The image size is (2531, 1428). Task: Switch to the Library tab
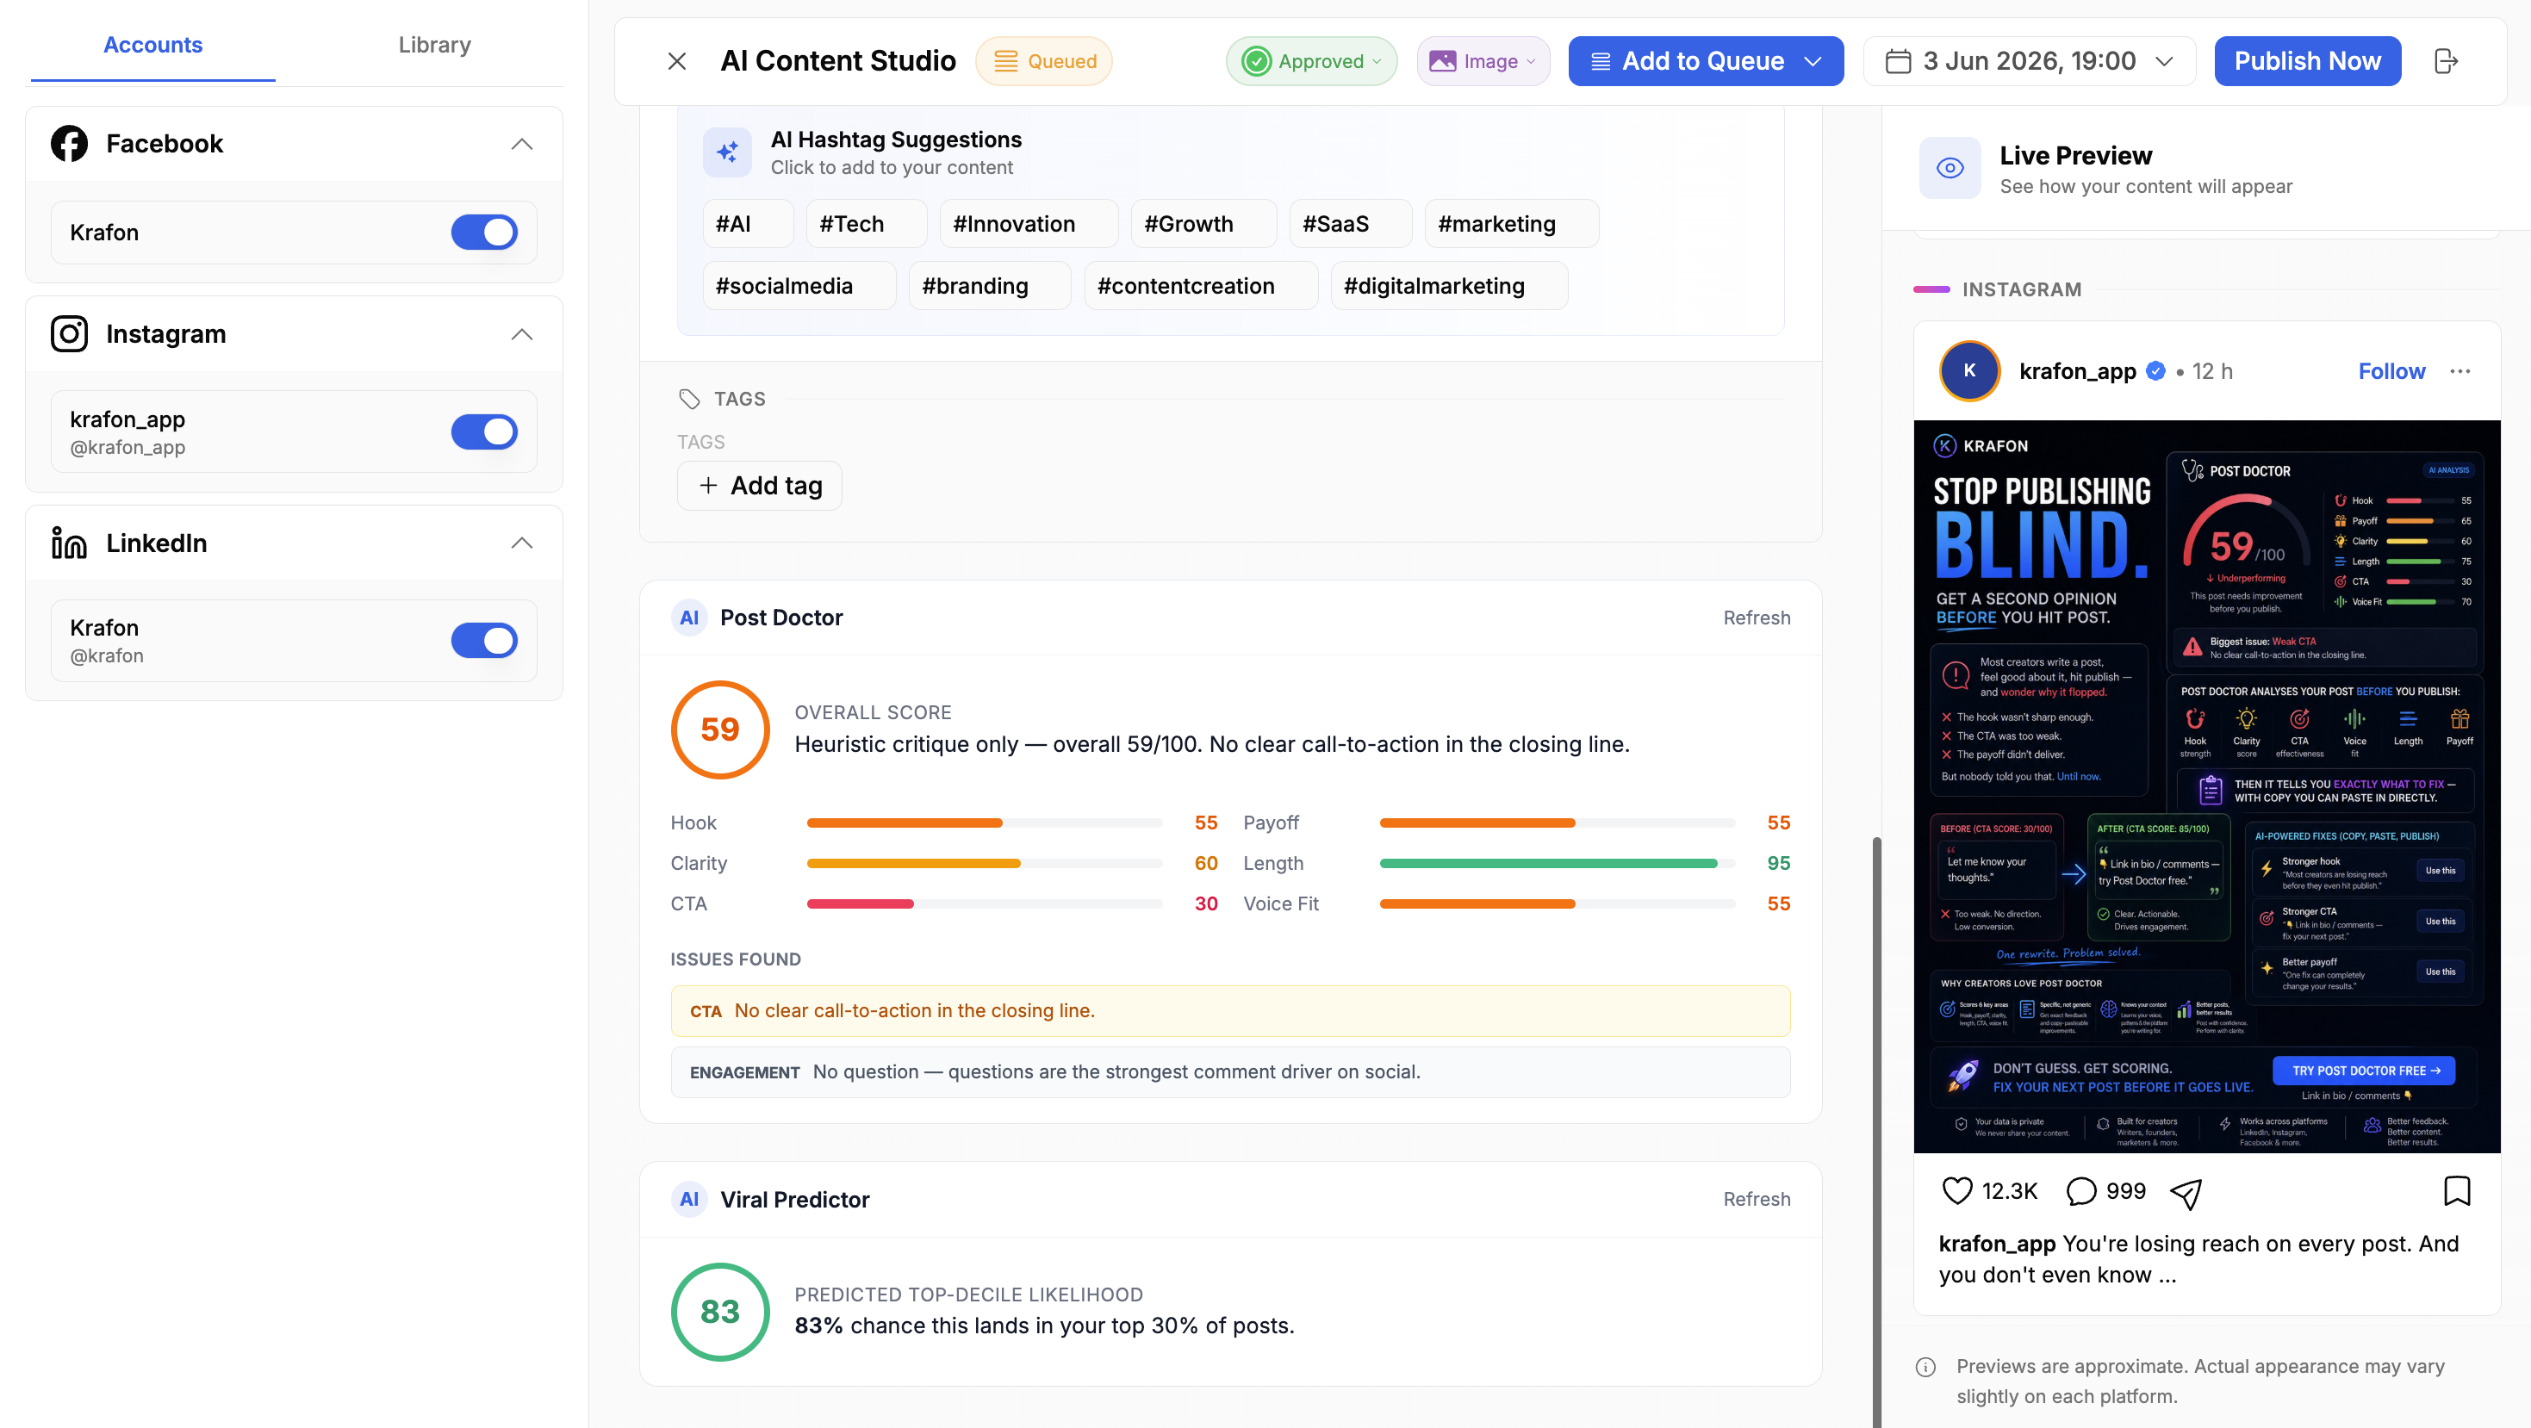[x=434, y=45]
